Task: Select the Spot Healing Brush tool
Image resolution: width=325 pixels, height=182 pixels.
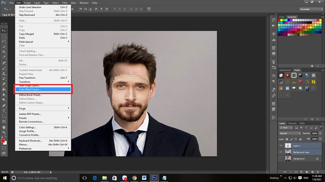Action: (x=4, y=63)
